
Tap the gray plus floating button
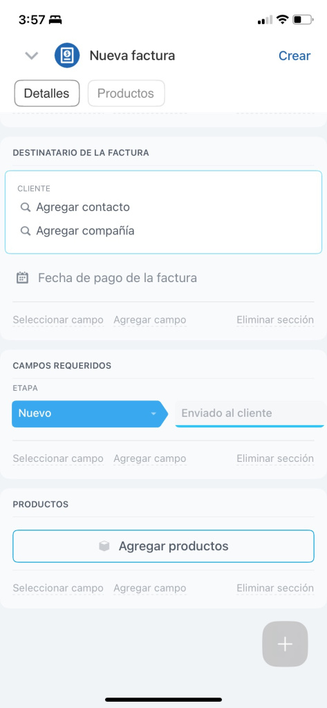click(x=285, y=644)
